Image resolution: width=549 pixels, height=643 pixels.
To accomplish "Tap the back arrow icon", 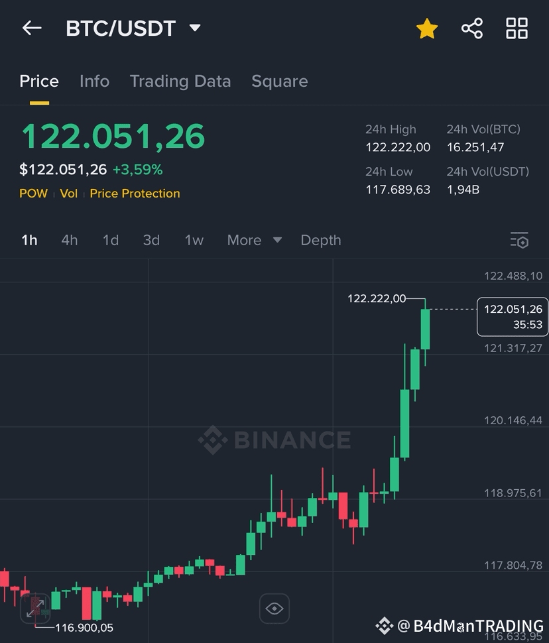I will coord(32,28).
